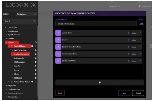Open gear settings for HSL Secondary
This screenshot has width=154, height=101.
pyautogui.click(x=36, y=62)
